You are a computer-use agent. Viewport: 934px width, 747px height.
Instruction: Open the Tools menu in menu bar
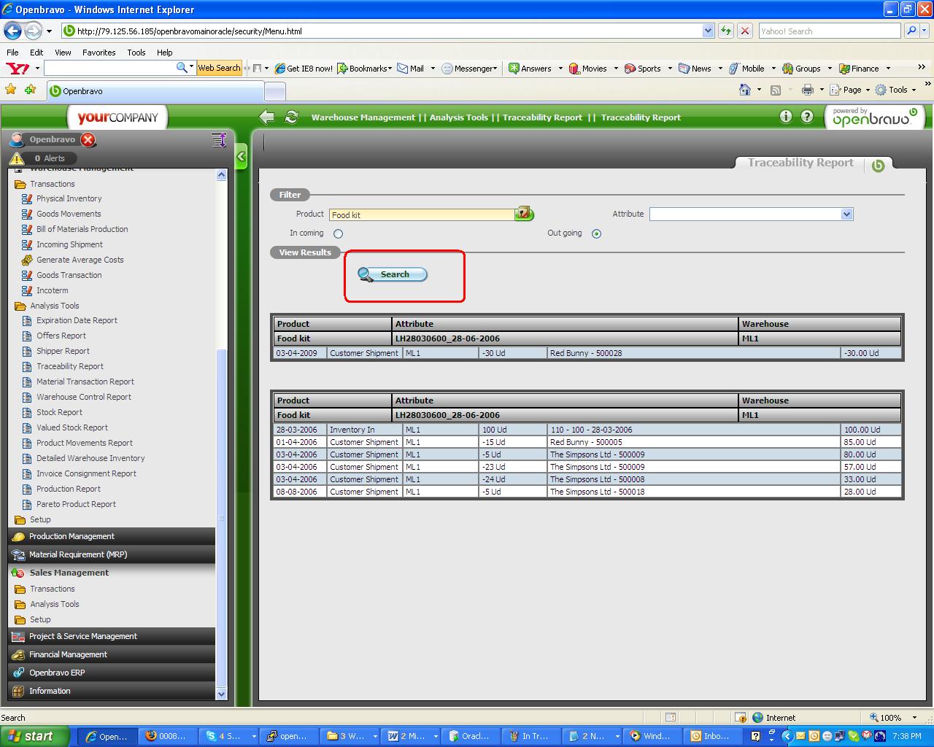pyautogui.click(x=136, y=53)
